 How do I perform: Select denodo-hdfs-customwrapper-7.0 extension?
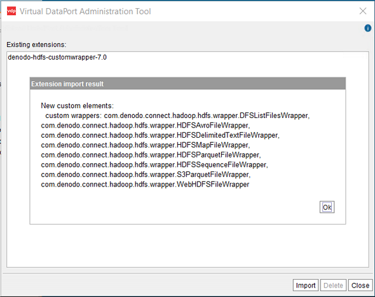tap(57, 57)
